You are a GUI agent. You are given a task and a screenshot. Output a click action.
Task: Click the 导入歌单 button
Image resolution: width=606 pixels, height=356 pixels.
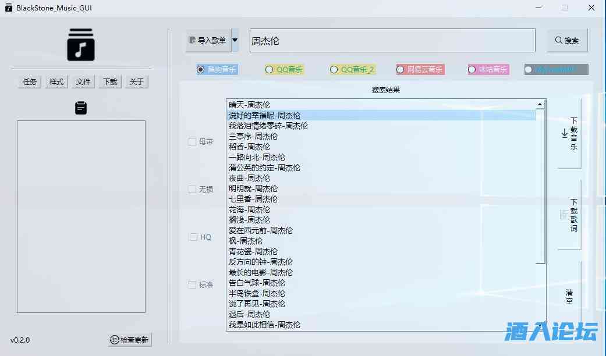pos(208,40)
